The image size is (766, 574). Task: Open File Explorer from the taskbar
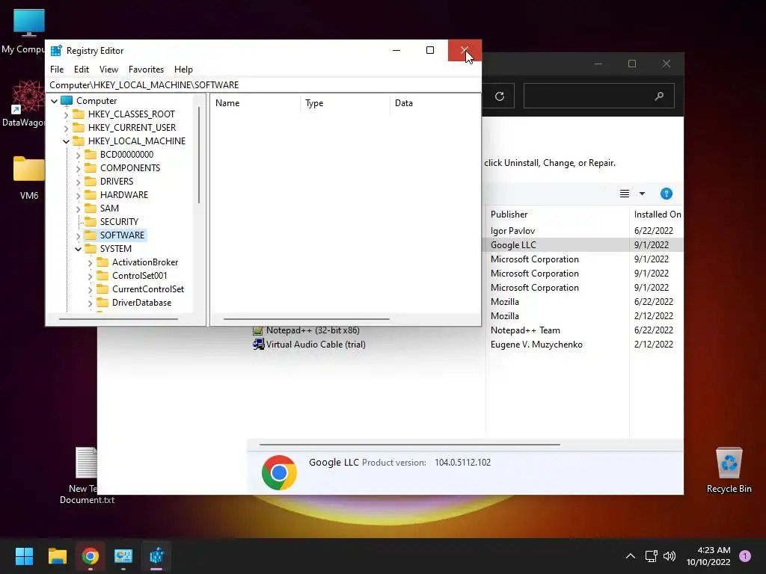57,556
